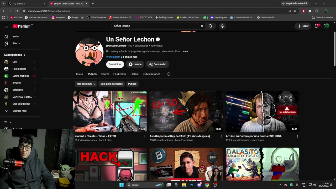336x189 pixels.
Task: Open options for the Broma ESTUPIDA video
Action: [297, 137]
